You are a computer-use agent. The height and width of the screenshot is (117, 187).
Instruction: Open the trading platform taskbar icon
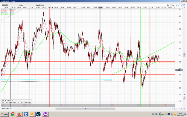tap(39, 114)
